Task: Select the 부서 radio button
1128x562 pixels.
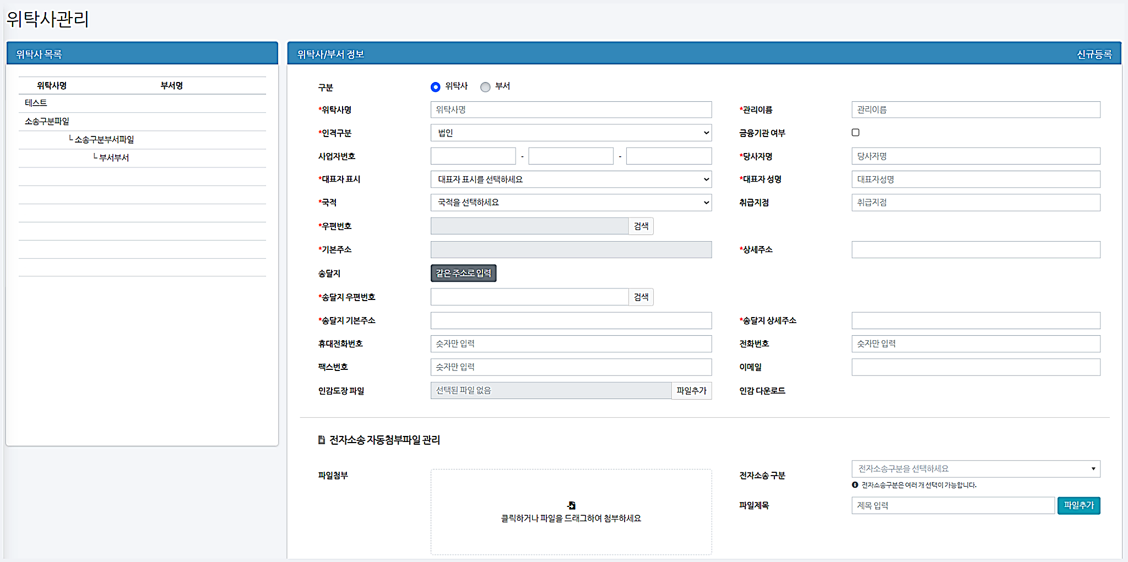Action: pyautogui.click(x=485, y=87)
